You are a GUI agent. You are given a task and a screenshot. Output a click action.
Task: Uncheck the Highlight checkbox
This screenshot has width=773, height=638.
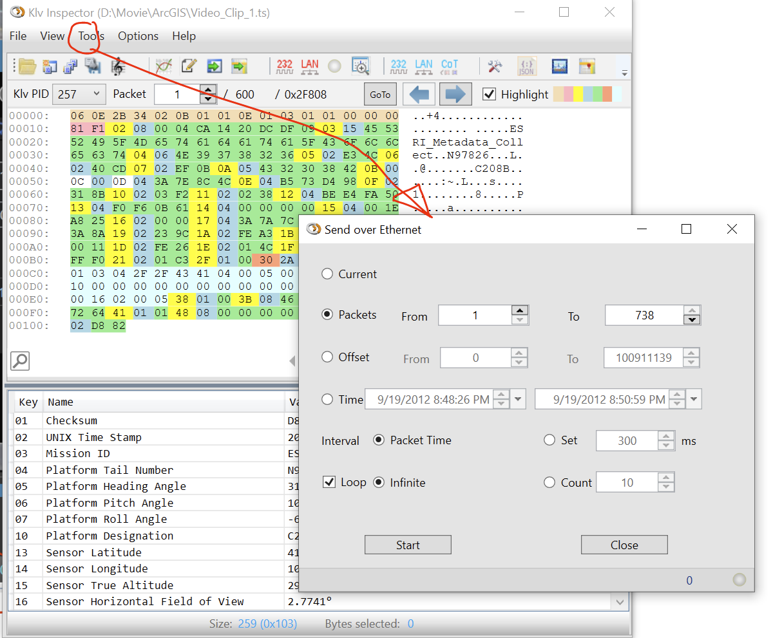(x=489, y=93)
